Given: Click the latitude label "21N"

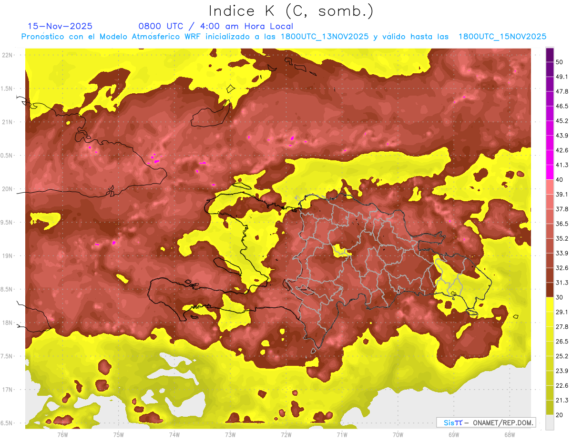Looking at the screenshot, I should click(8, 122).
